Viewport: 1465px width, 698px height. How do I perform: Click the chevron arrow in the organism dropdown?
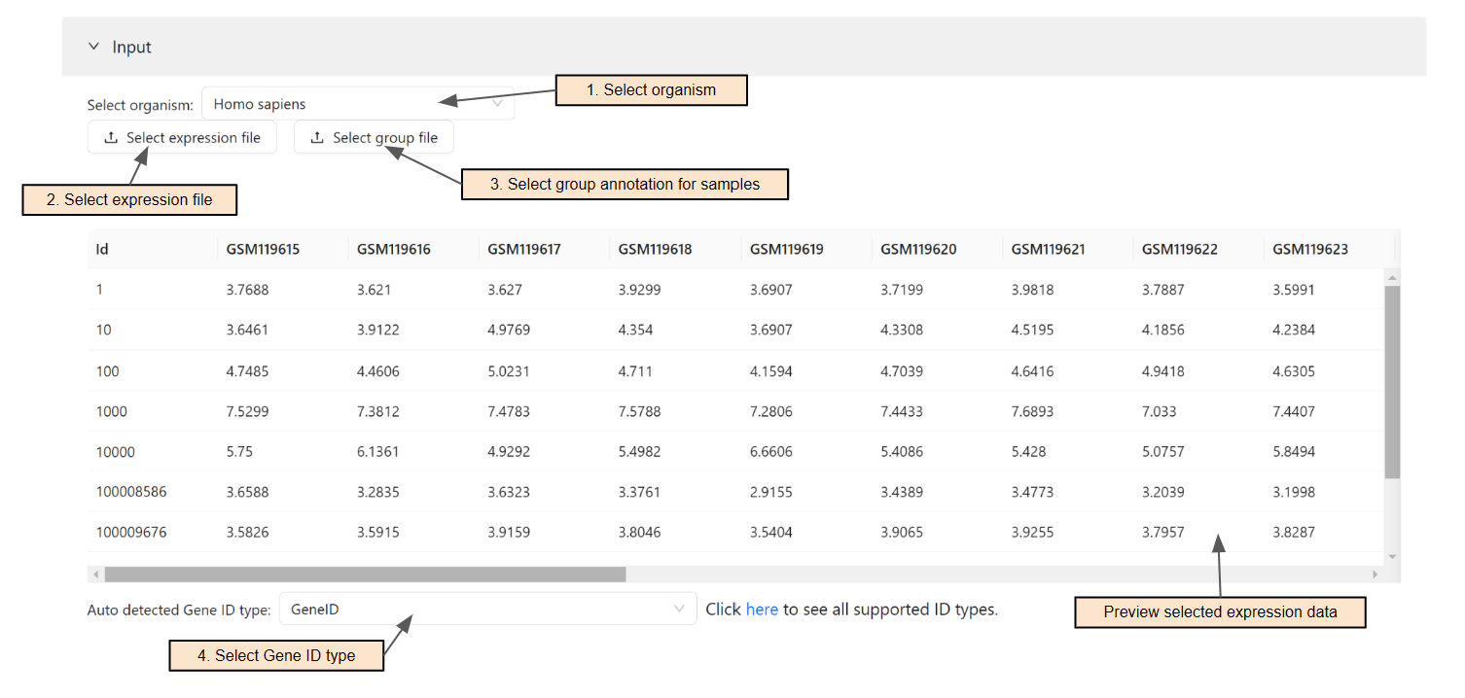(x=497, y=104)
